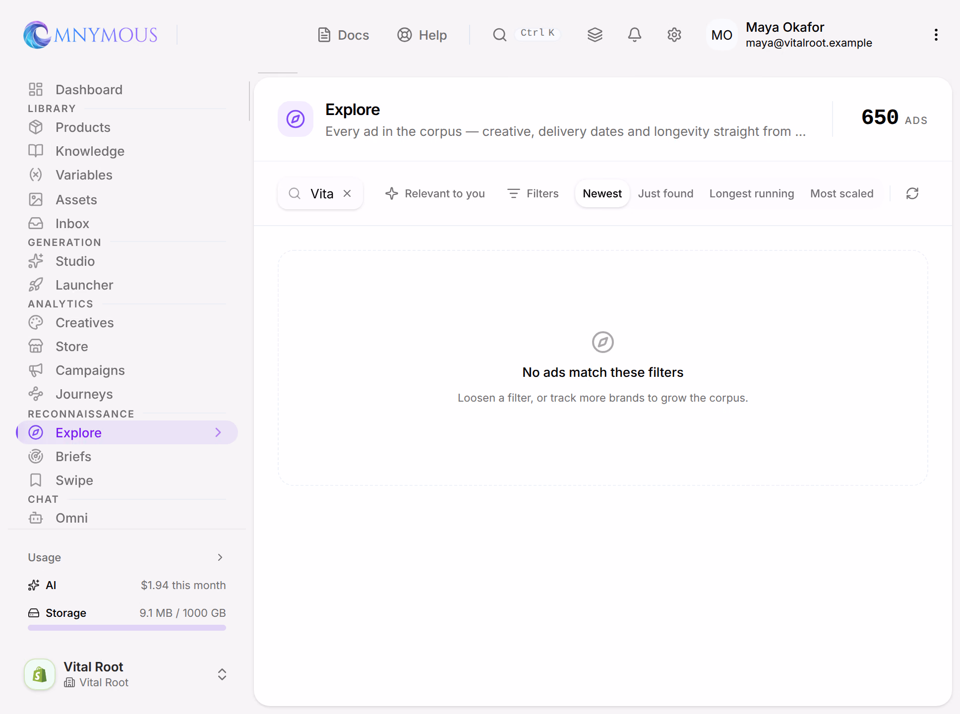Viewport: 960px width, 714px height.
Task: Open the Vital Root workspace switcher
Action: click(127, 674)
